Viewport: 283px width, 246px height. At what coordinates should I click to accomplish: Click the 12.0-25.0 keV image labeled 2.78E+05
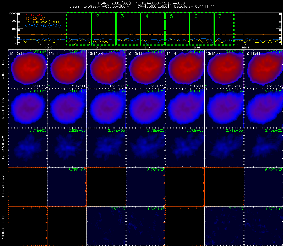[146, 148]
